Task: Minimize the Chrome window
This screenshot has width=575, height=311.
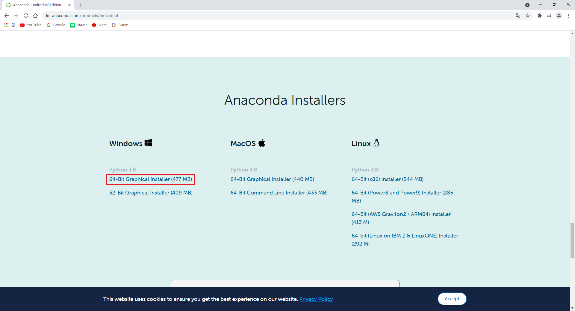Action: click(x=541, y=4)
